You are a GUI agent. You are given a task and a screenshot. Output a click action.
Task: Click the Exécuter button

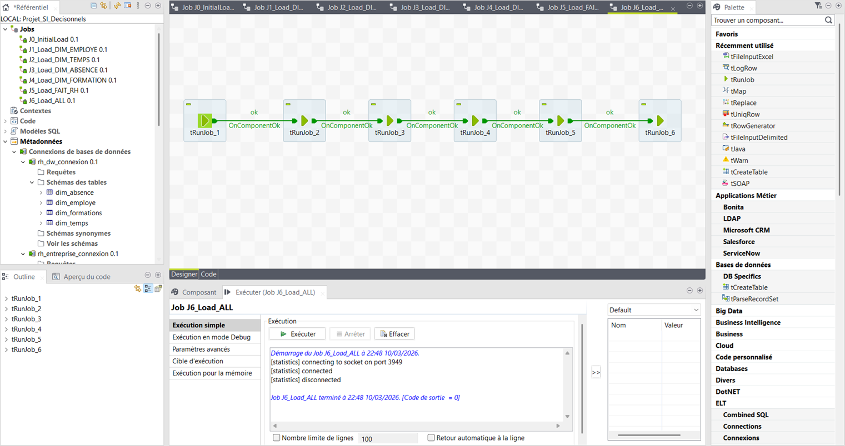(x=297, y=333)
